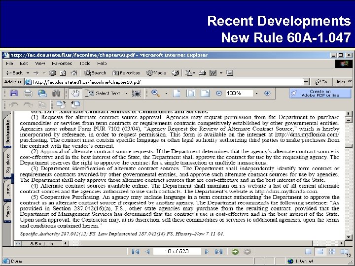Open the Back history dropdown arrow
This screenshot has height=266, width=355.
tap(28, 73)
